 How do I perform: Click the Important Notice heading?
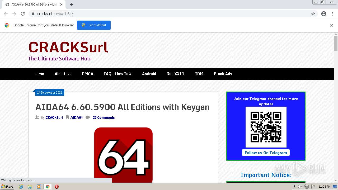pos(266,175)
